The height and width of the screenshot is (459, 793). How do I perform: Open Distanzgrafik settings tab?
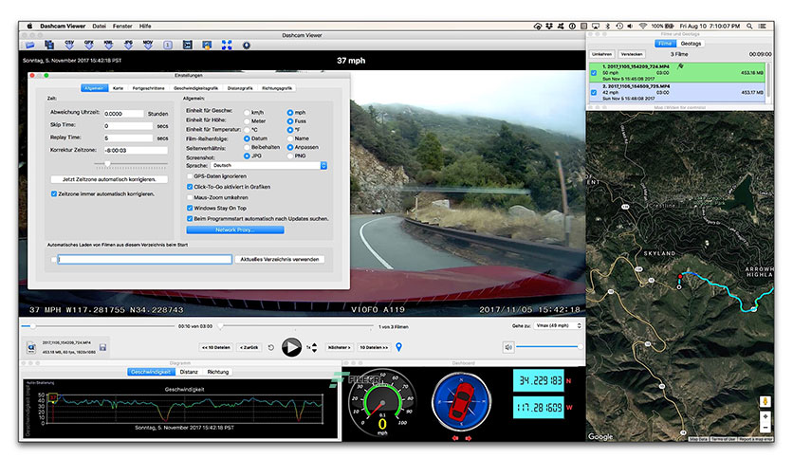coord(240,88)
